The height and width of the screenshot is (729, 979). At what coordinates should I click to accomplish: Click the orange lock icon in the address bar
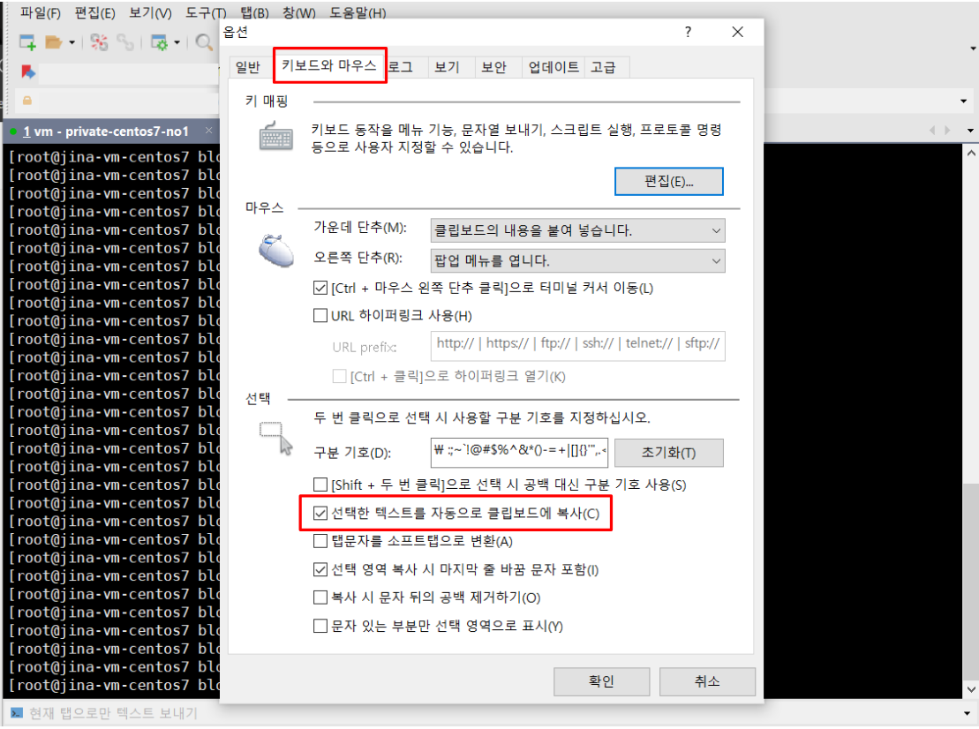coord(27,100)
